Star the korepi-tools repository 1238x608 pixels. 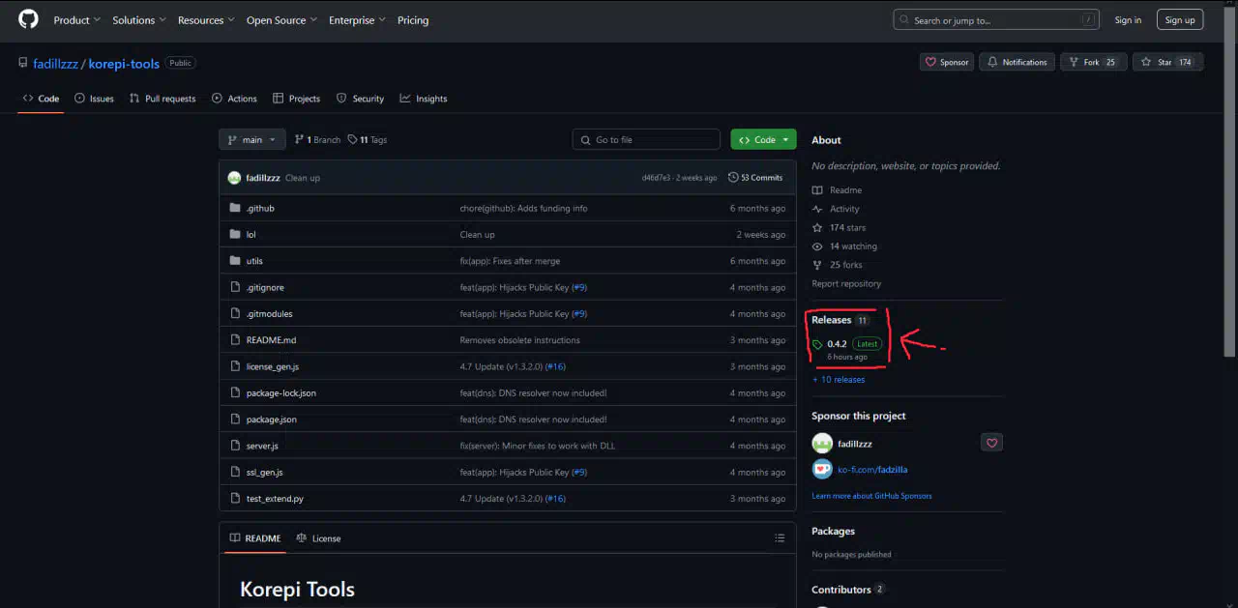(x=1167, y=62)
